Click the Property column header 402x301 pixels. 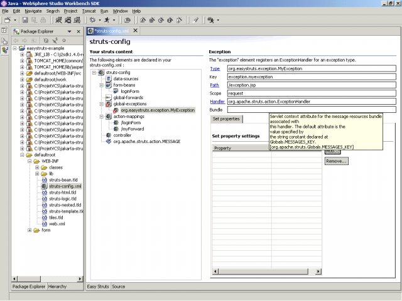click(x=241, y=148)
